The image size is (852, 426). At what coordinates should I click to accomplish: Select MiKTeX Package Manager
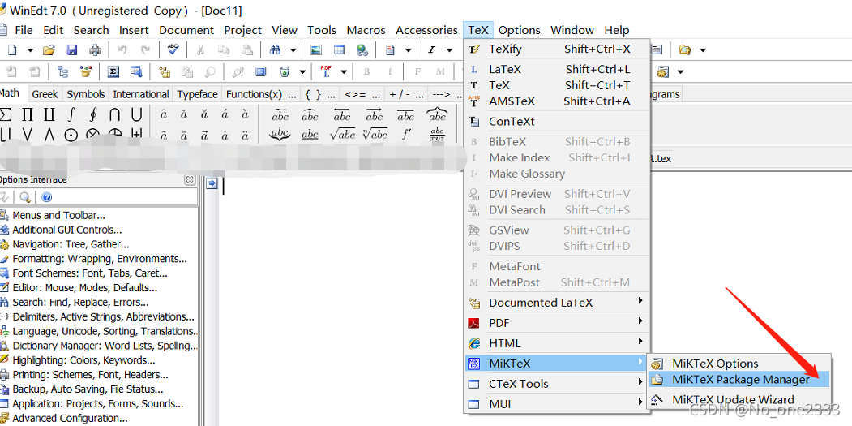click(x=739, y=379)
